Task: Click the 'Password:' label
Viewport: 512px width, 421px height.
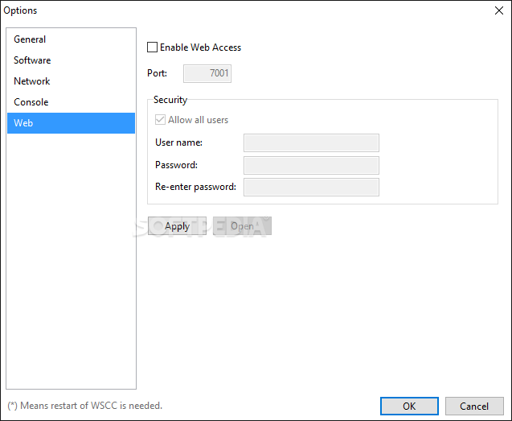Action: click(176, 165)
